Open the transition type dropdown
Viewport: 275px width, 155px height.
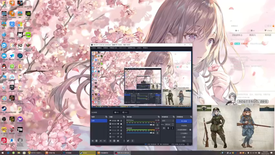point(168,121)
